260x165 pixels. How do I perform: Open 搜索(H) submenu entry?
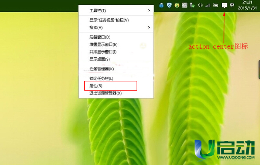[116, 28]
